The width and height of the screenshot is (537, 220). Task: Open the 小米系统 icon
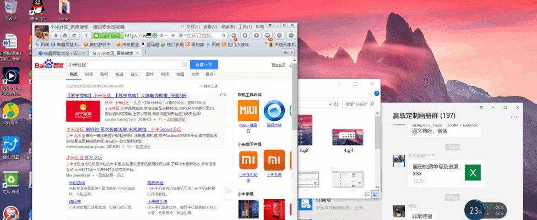coord(274,160)
